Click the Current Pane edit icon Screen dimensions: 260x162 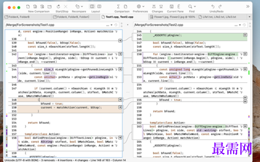click(x=179, y=6)
